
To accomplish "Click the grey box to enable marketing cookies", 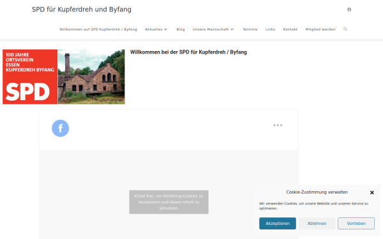I will pos(169,202).
